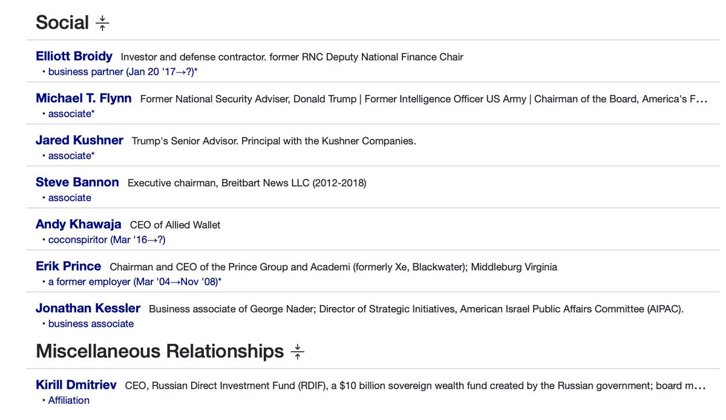Open Steve Bannon's profile
Viewport: 726px width, 420px height.
coord(77,182)
